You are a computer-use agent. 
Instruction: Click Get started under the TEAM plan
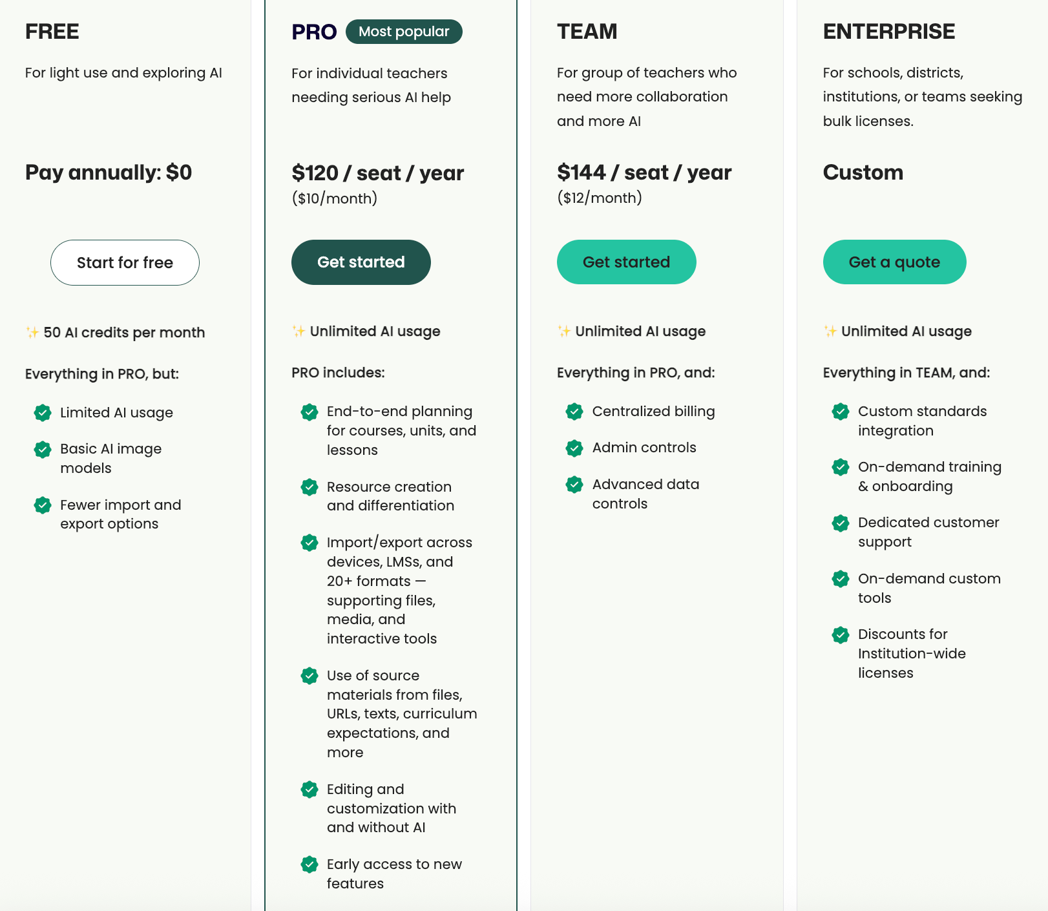coord(626,262)
